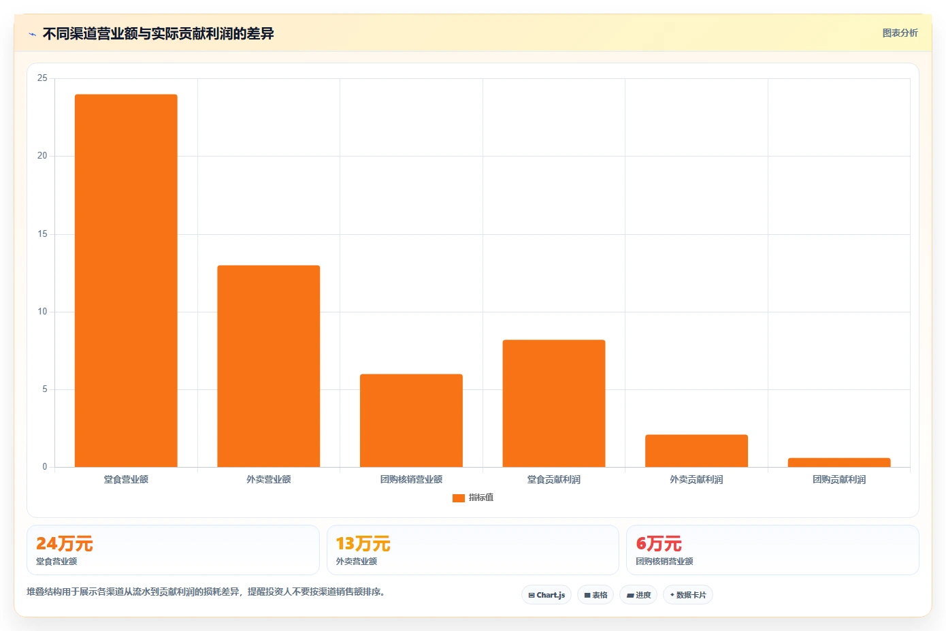The width and height of the screenshot is (946, 631).
Task: Click the 外卖营业额 bar in the chart
Action: click(269, 366)
